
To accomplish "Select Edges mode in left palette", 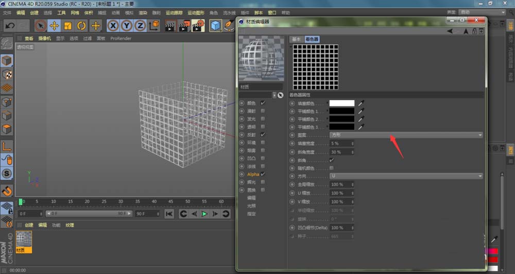I will tap(7, 116).
